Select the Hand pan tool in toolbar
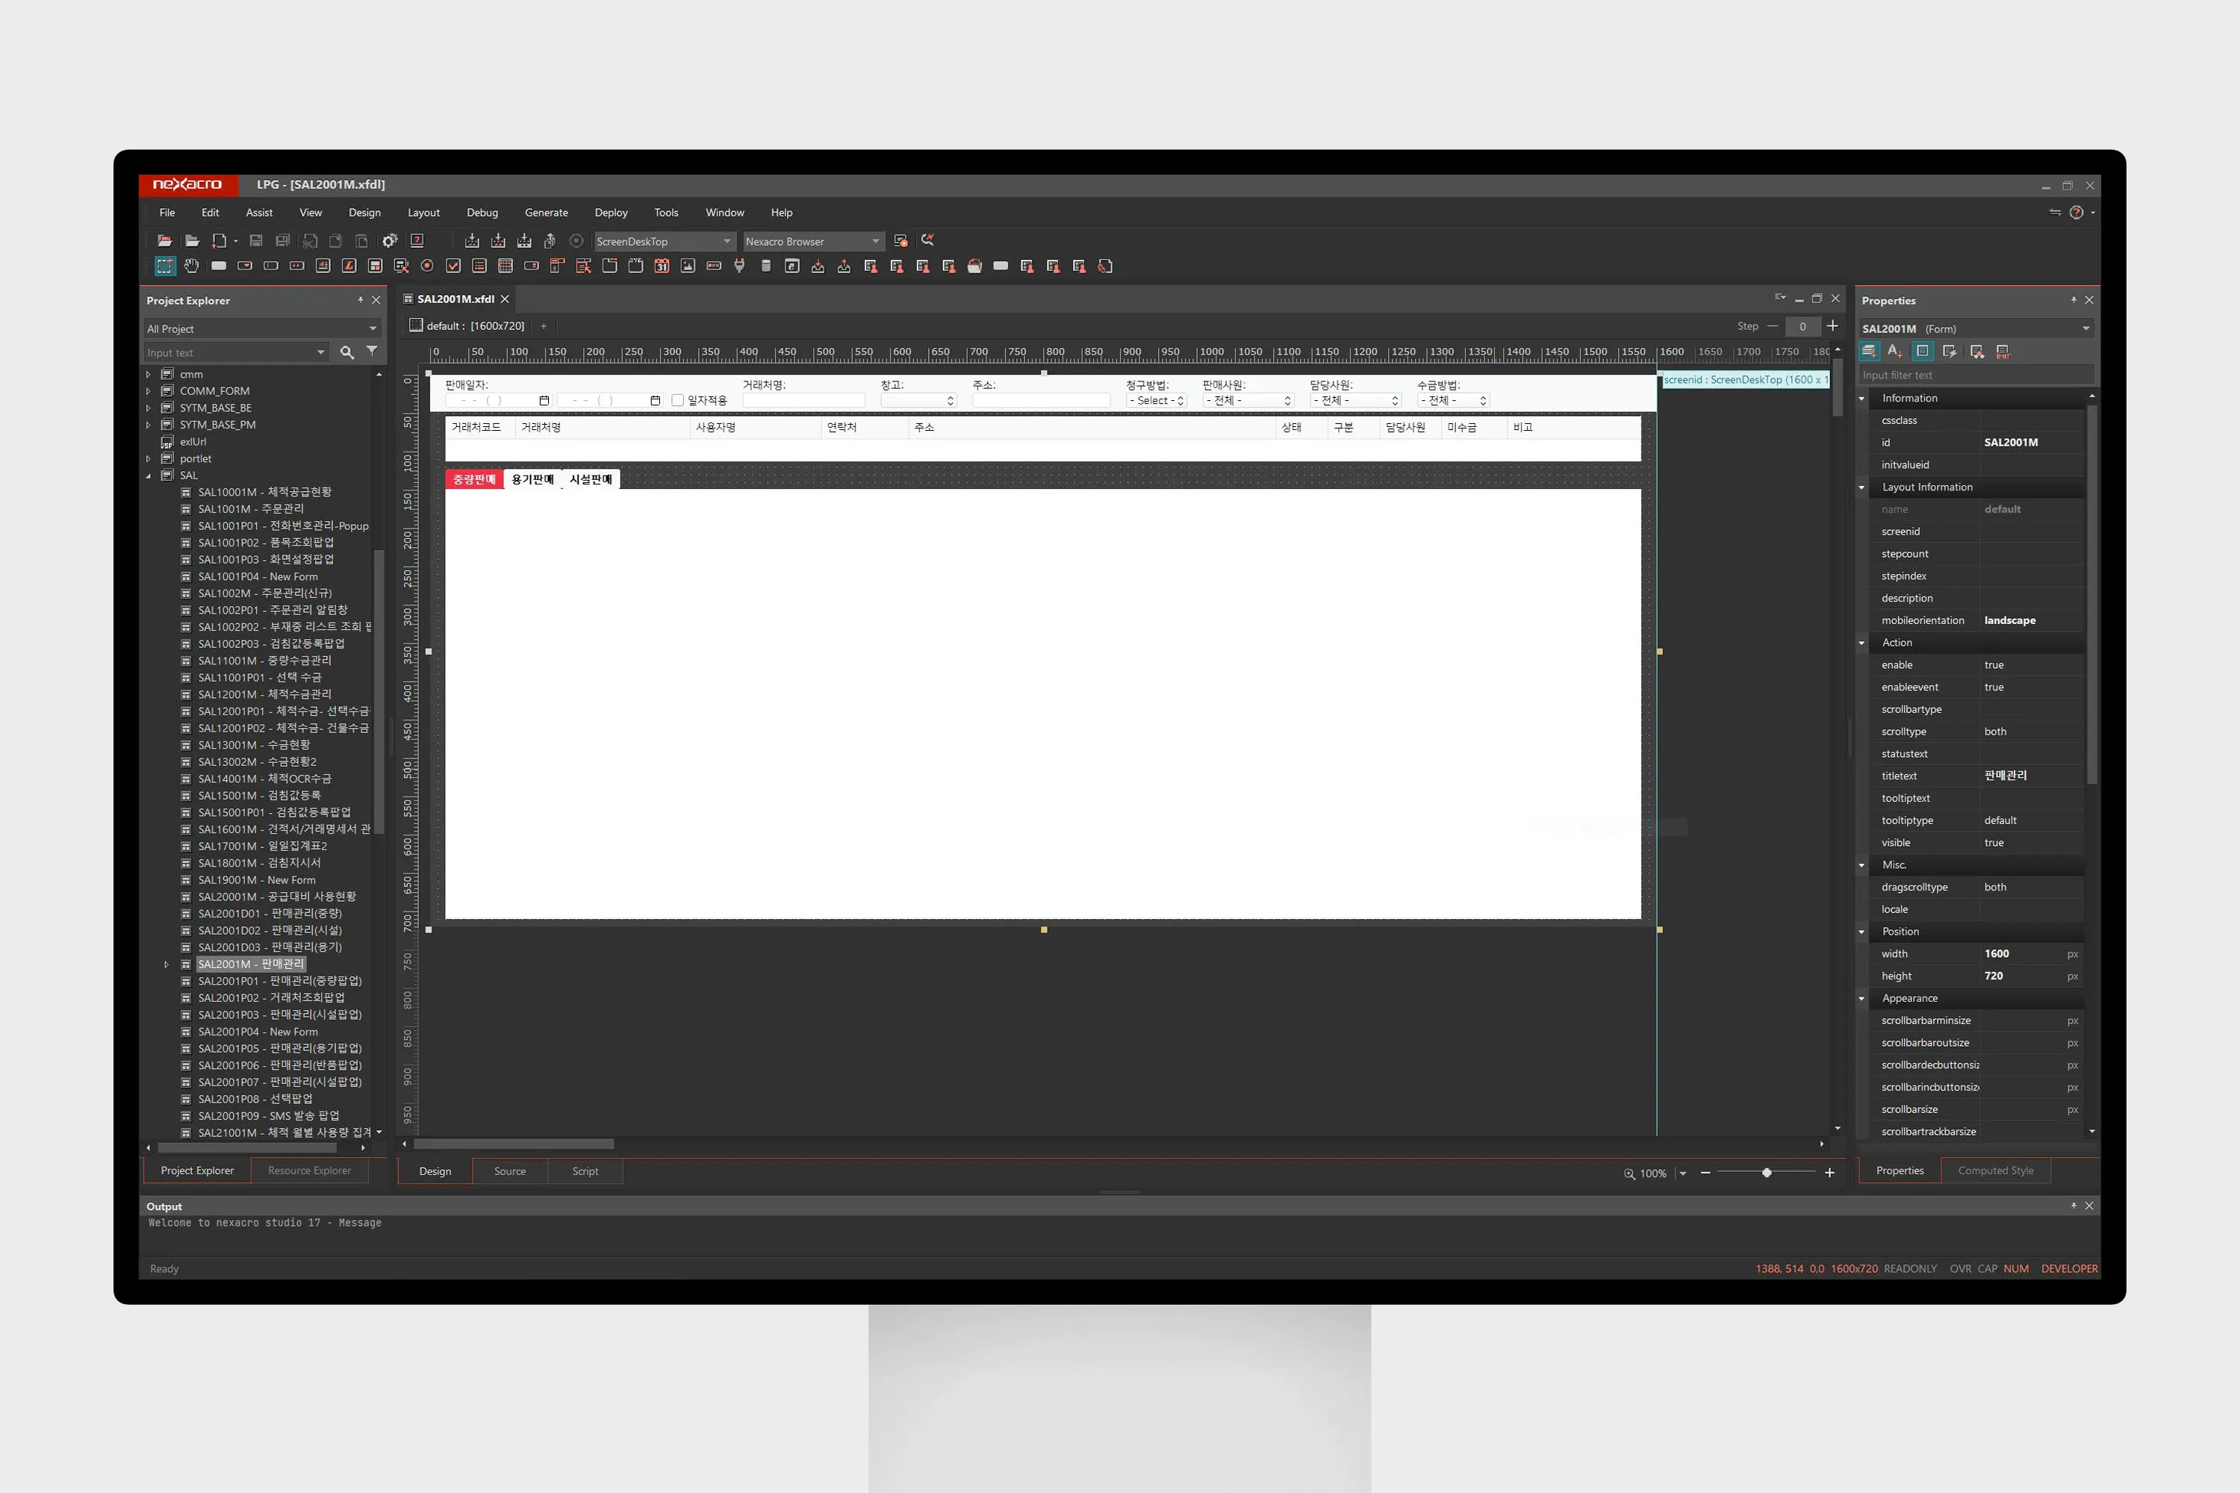 (191, 266)
